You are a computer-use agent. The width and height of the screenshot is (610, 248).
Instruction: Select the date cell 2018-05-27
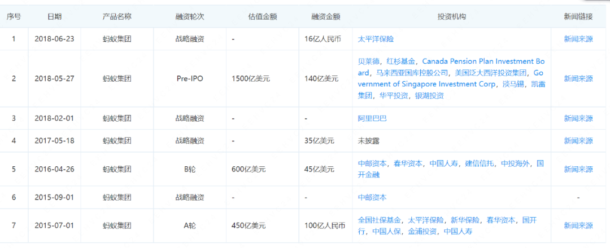click(54, 78)
